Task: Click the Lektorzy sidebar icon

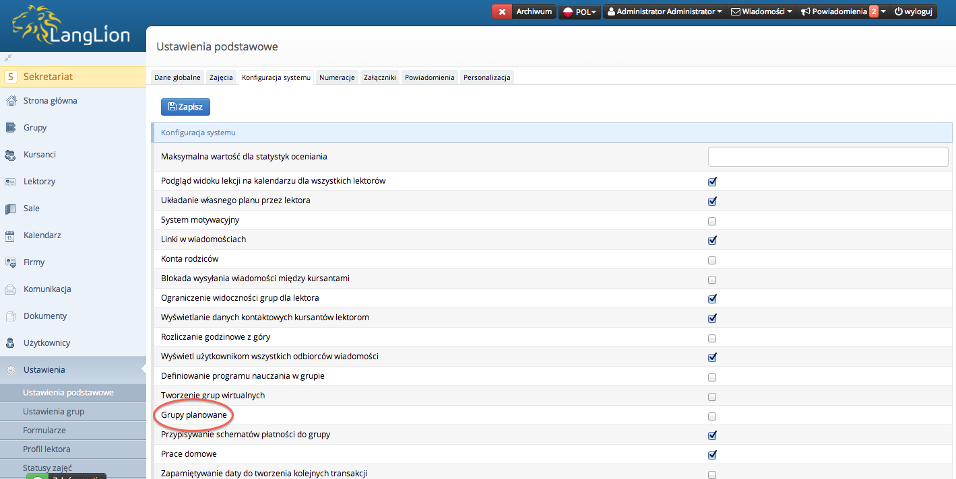Action: (10, 182)
